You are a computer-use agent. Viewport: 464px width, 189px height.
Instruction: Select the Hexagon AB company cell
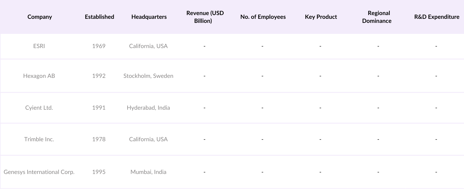coord(39,76)
